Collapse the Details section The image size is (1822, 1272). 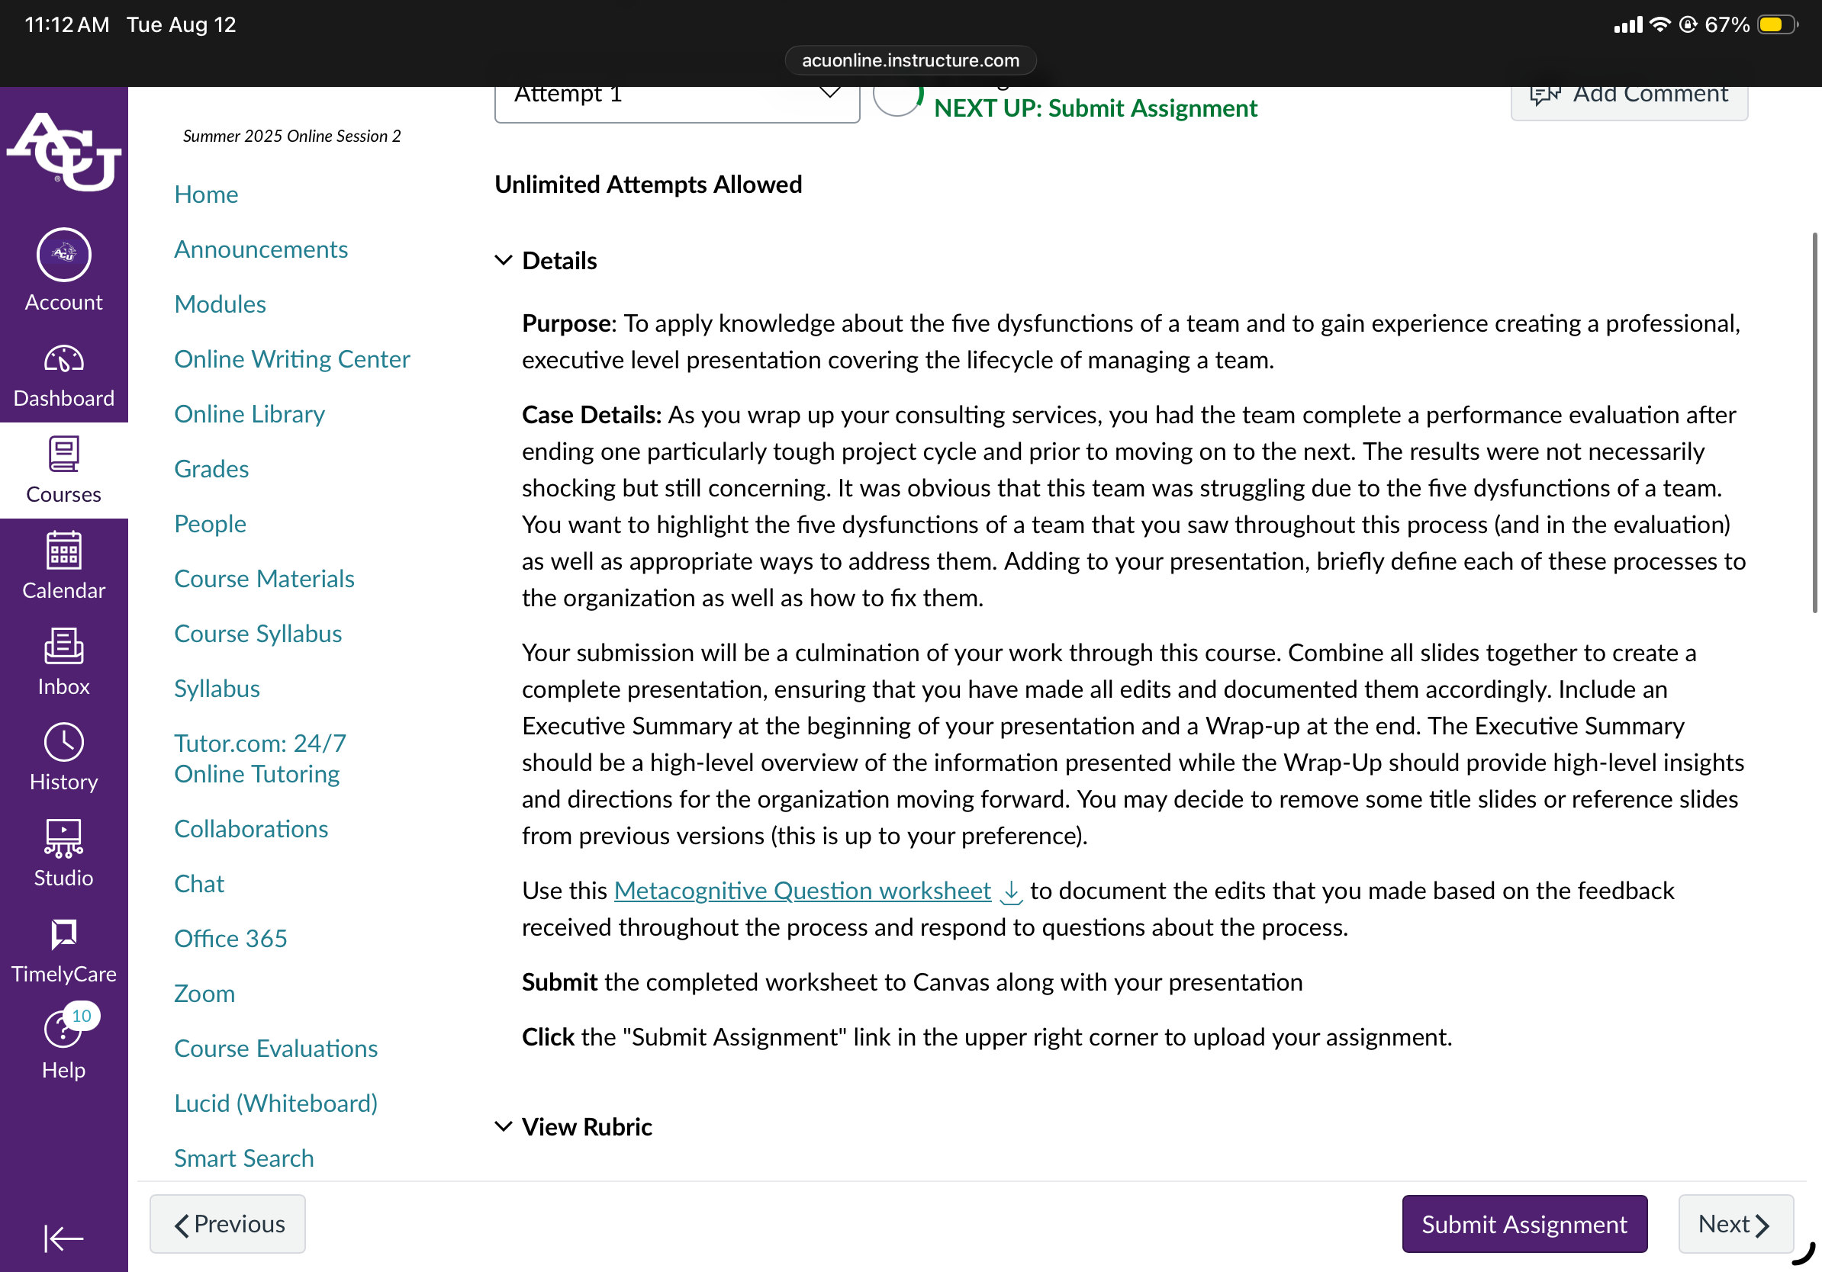[x=546, y=260]
